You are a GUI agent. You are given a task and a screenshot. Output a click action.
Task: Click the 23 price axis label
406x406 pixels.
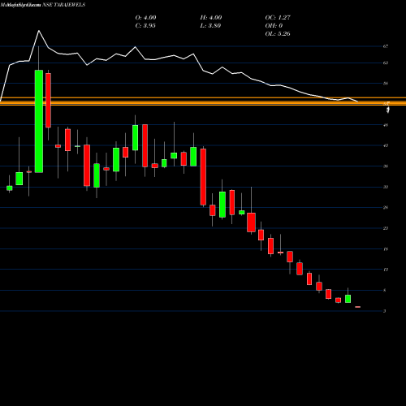pos(386,228)
